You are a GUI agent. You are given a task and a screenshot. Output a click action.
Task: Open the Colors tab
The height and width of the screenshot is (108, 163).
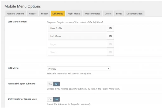pos(108,14)
